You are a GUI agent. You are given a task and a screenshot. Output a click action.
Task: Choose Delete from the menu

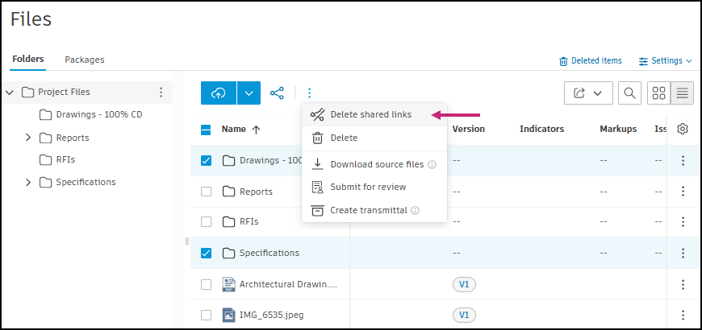374,138
